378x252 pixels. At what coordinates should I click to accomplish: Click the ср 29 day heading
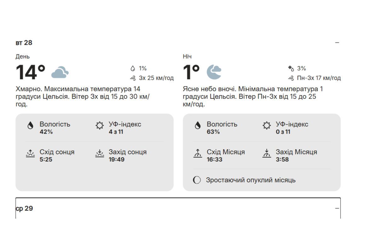click(x=24, y=209)
